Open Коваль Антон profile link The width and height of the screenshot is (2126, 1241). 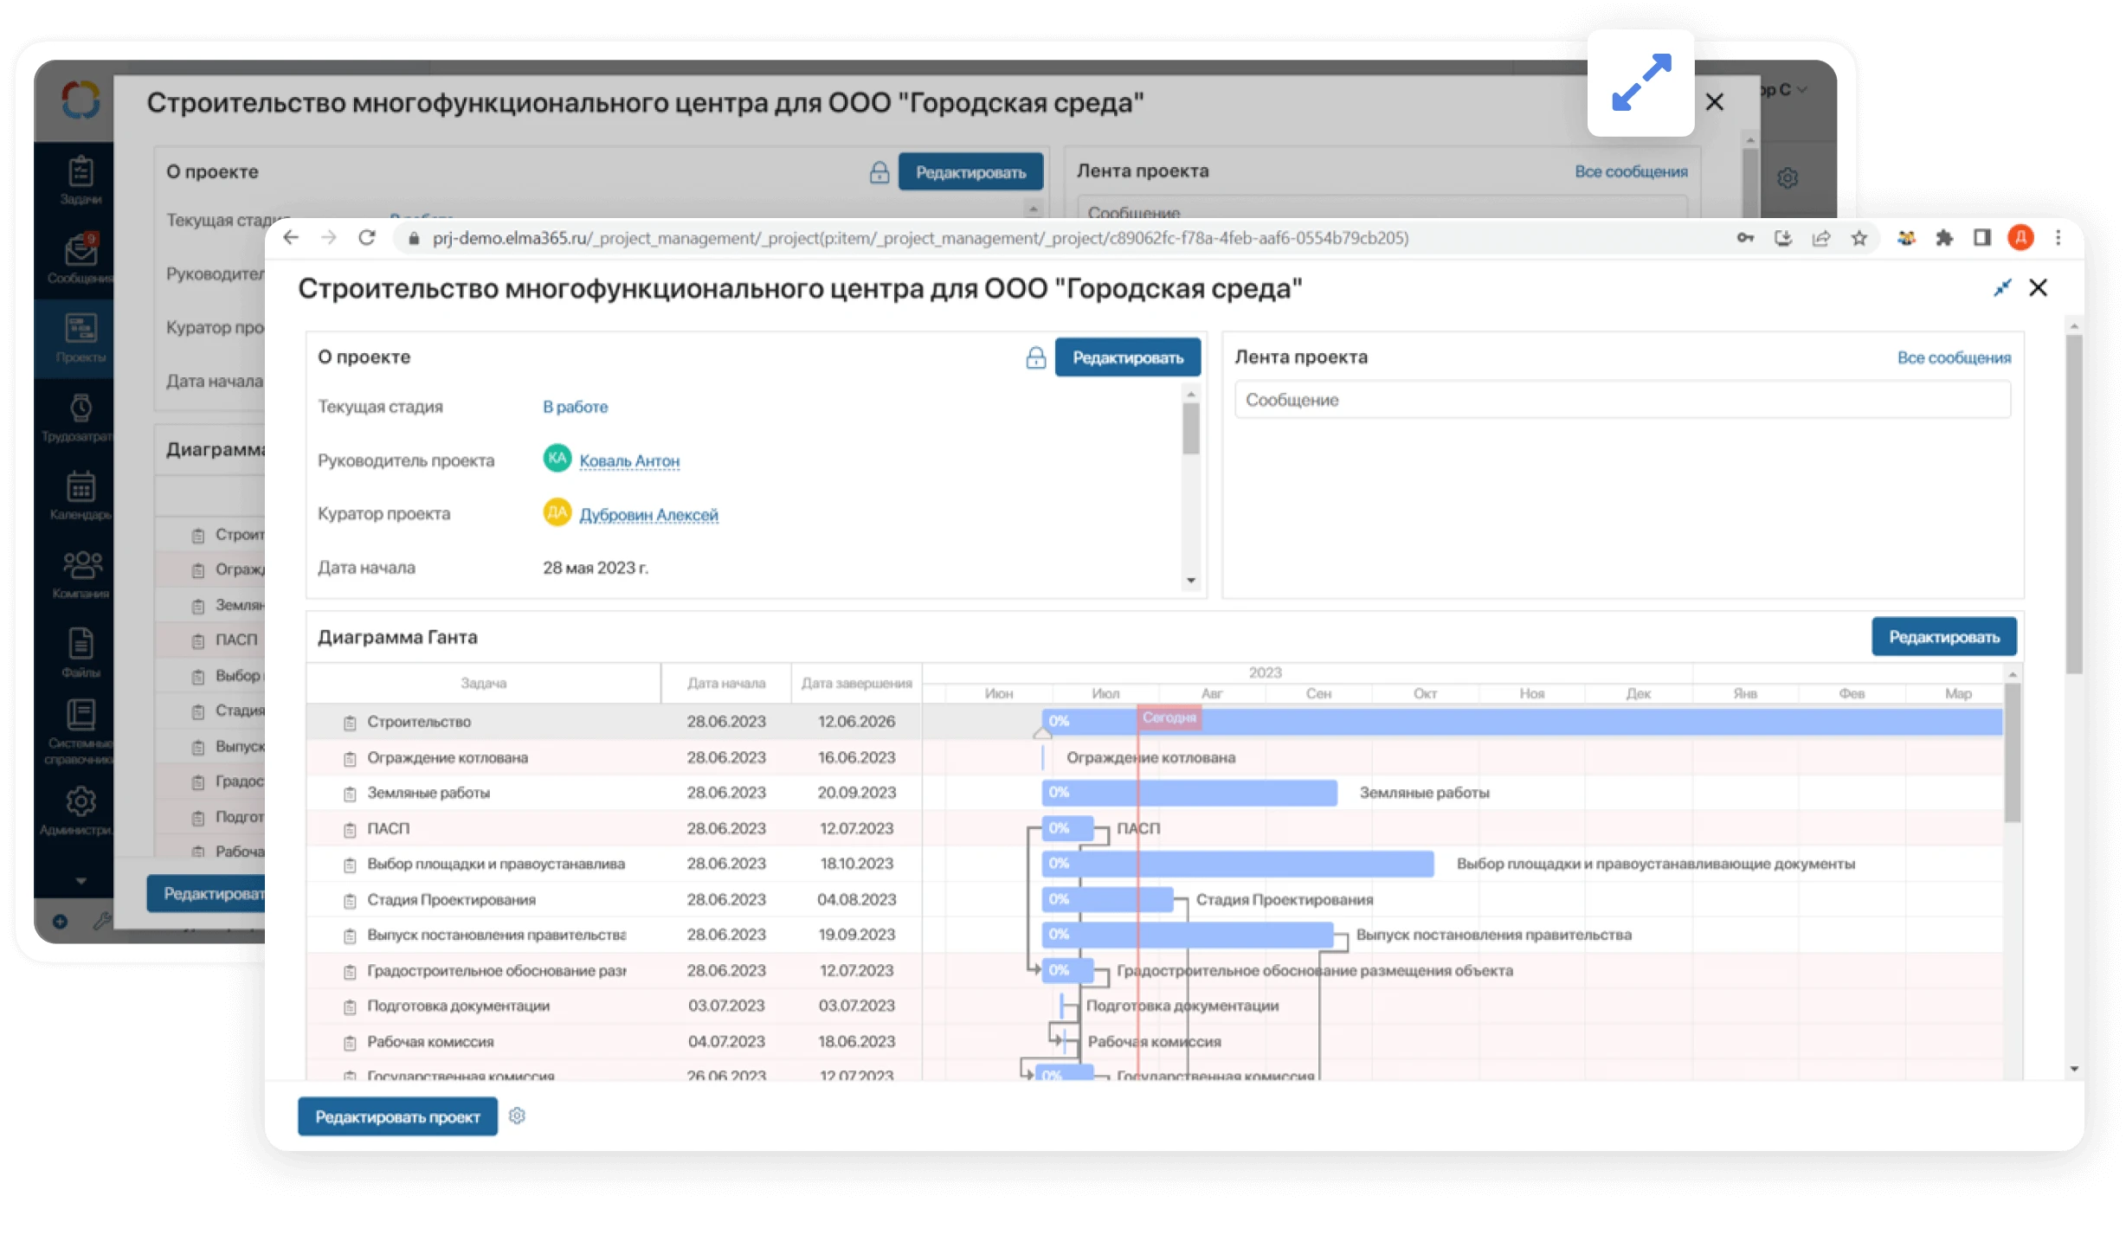pyautogui.click(x=629, y=461)
